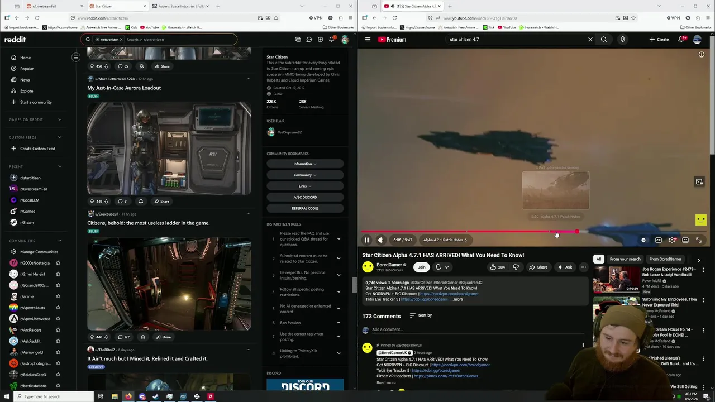Open the Links bookmarks dropdown

[305, 186]
